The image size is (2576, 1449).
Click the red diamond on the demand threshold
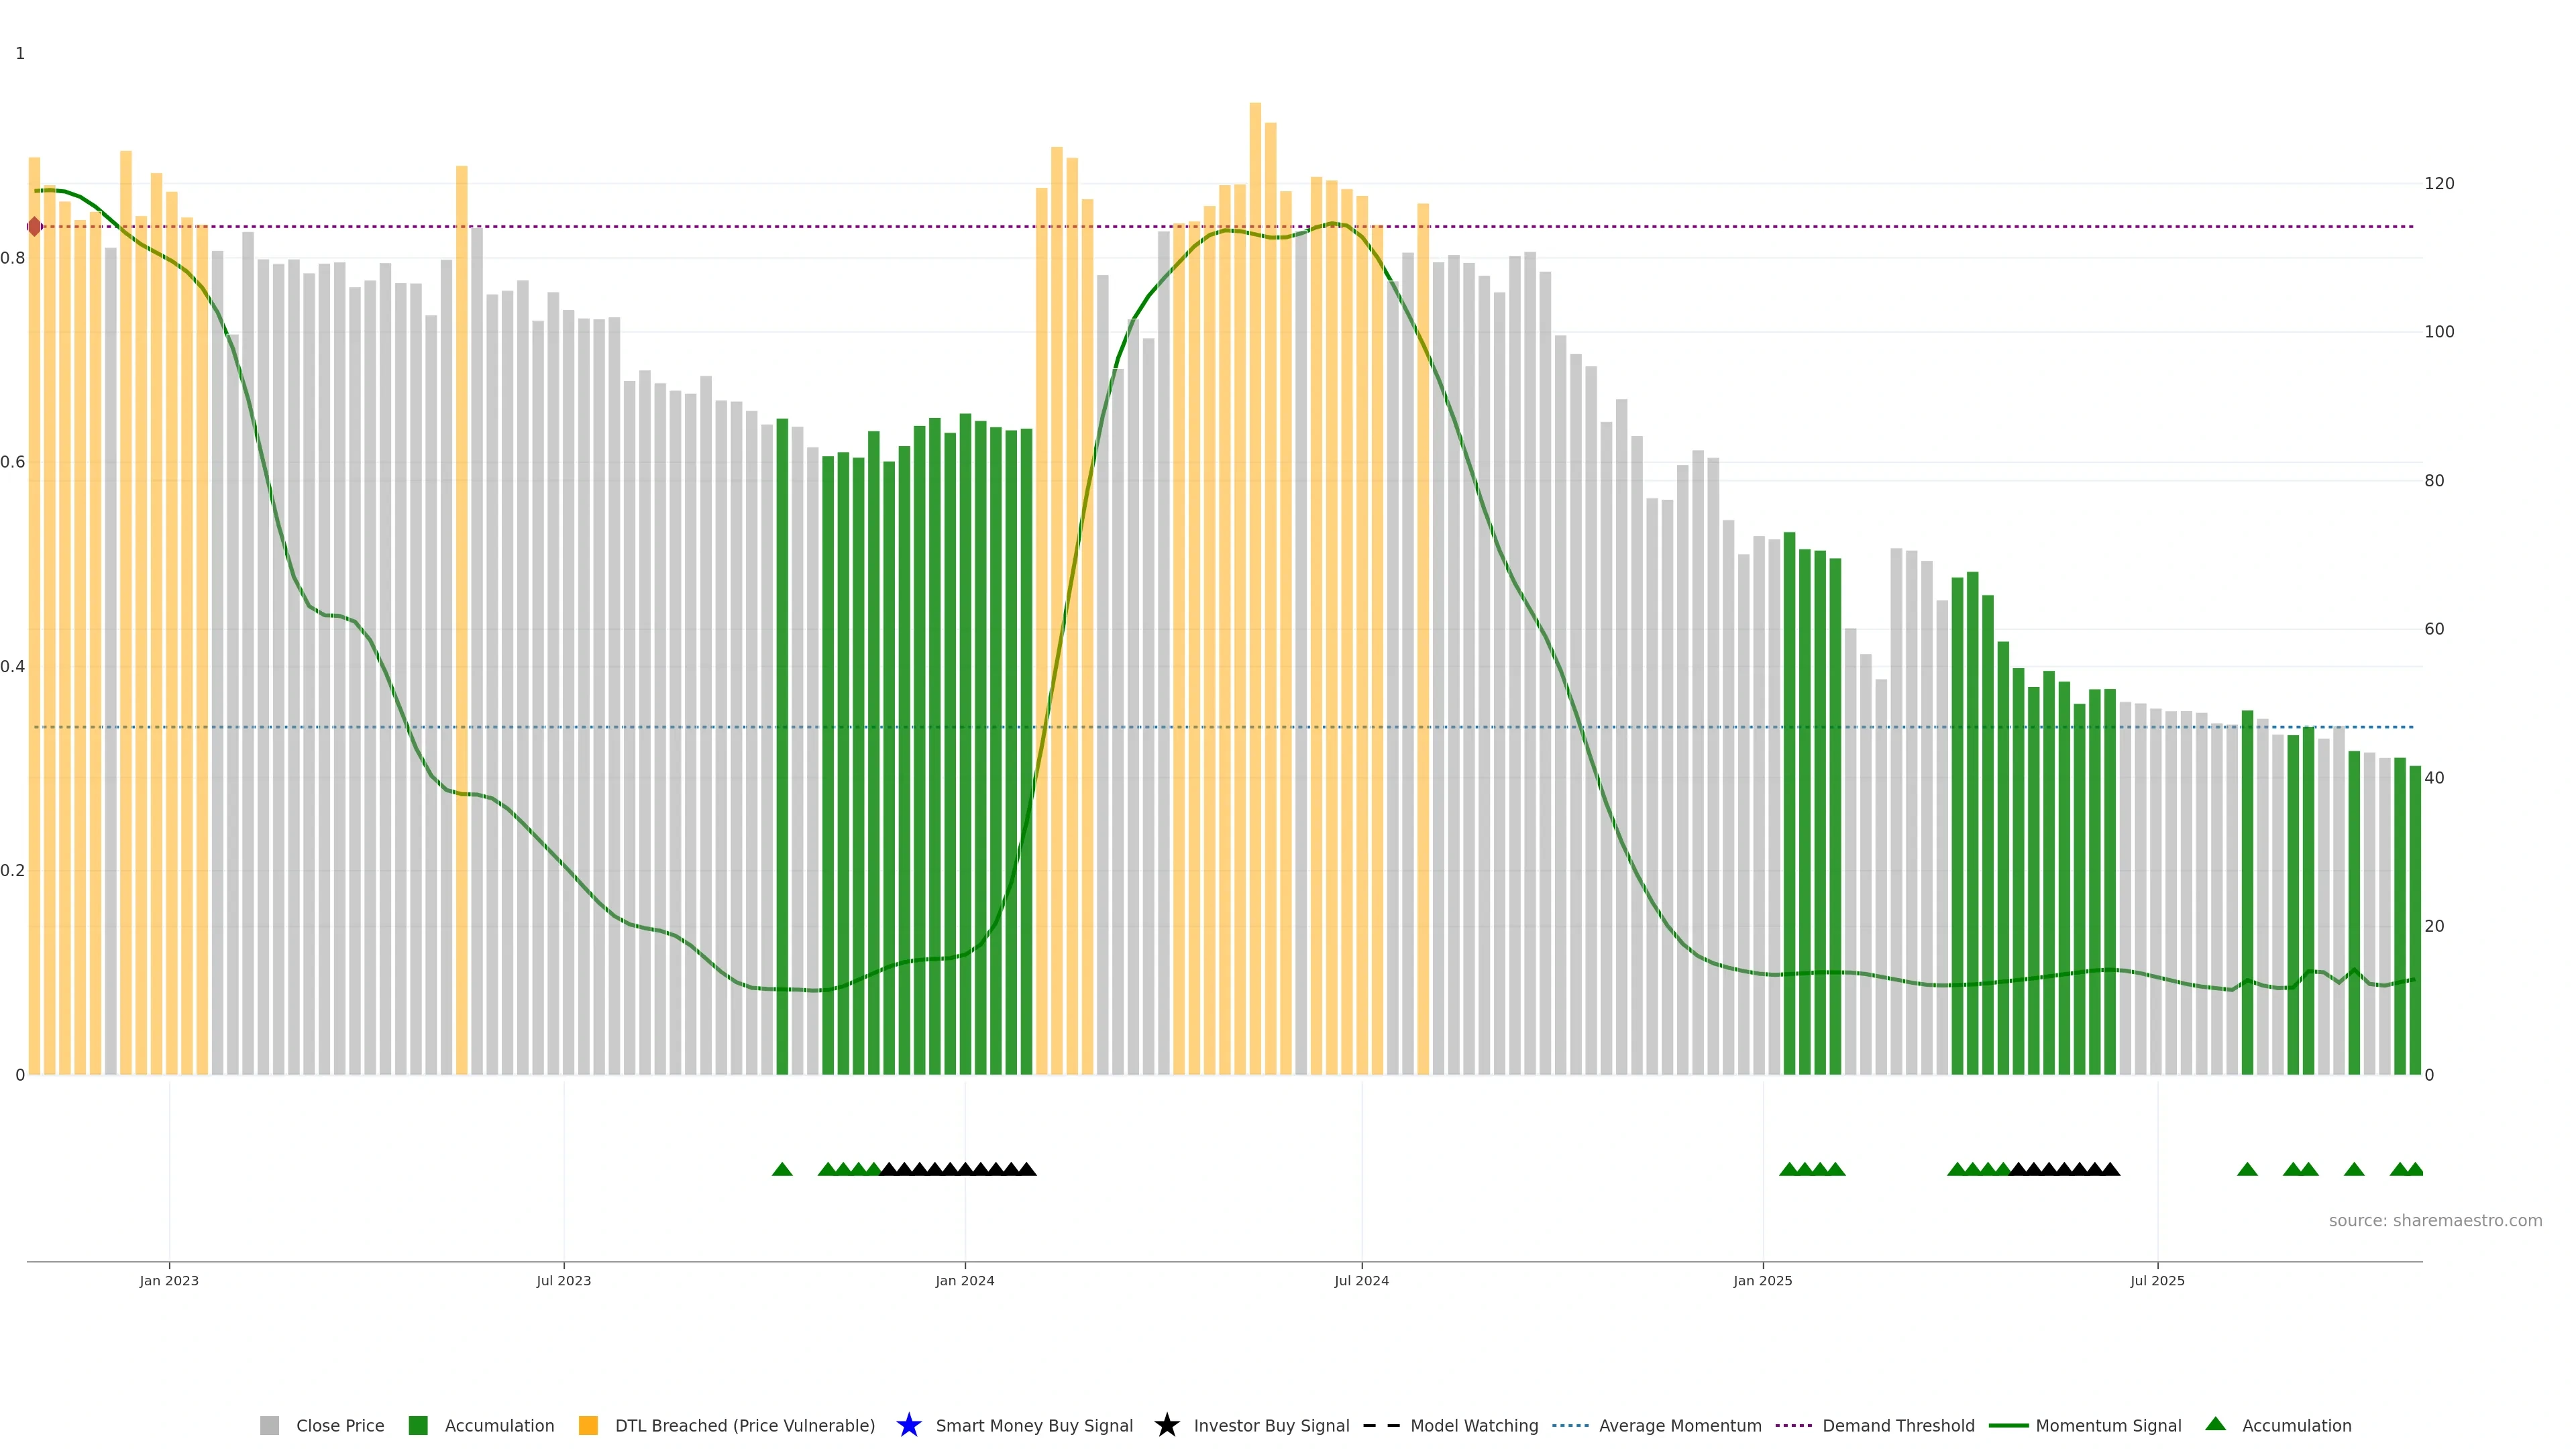coord(35,227)
